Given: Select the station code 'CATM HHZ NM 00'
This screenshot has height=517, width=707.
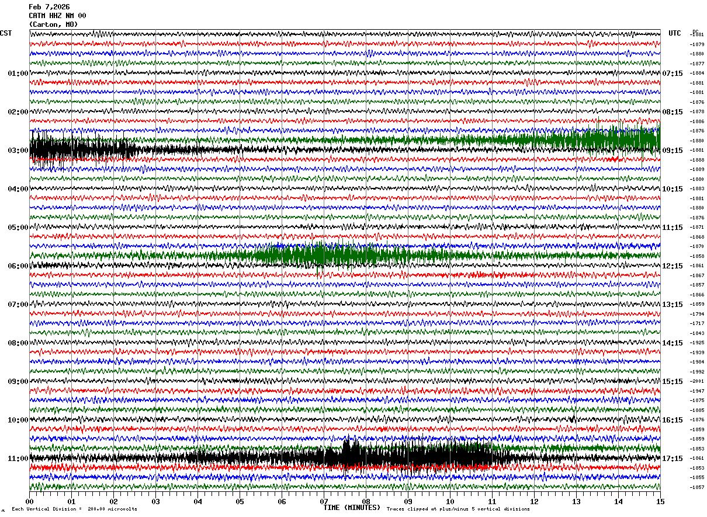Looking at the screenshot, I should point(57,16).
